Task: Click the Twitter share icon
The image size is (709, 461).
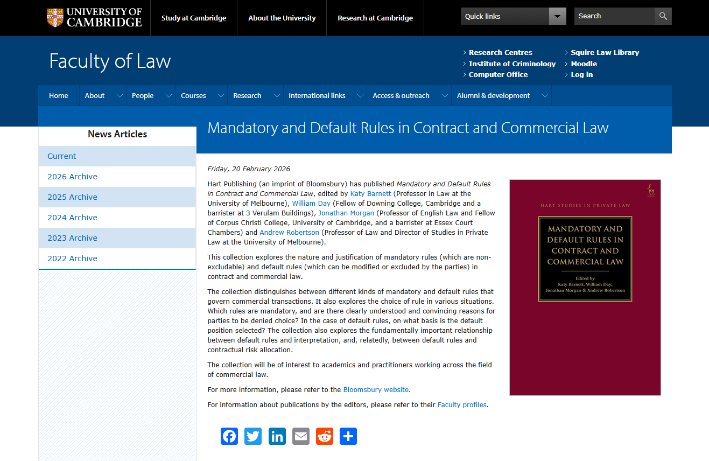Action: point(253,436)
